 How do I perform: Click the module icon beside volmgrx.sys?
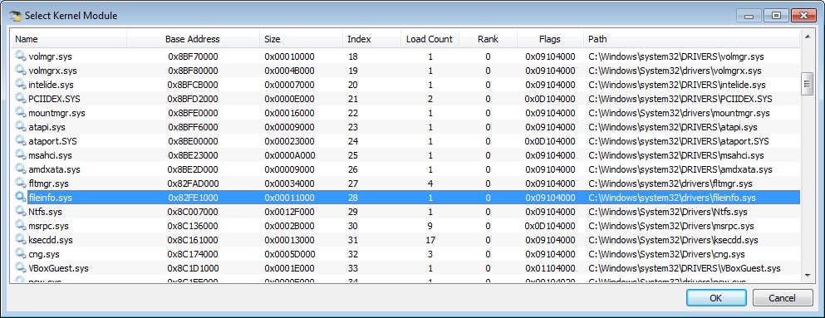pyautogui.click(x=21, y=71)
